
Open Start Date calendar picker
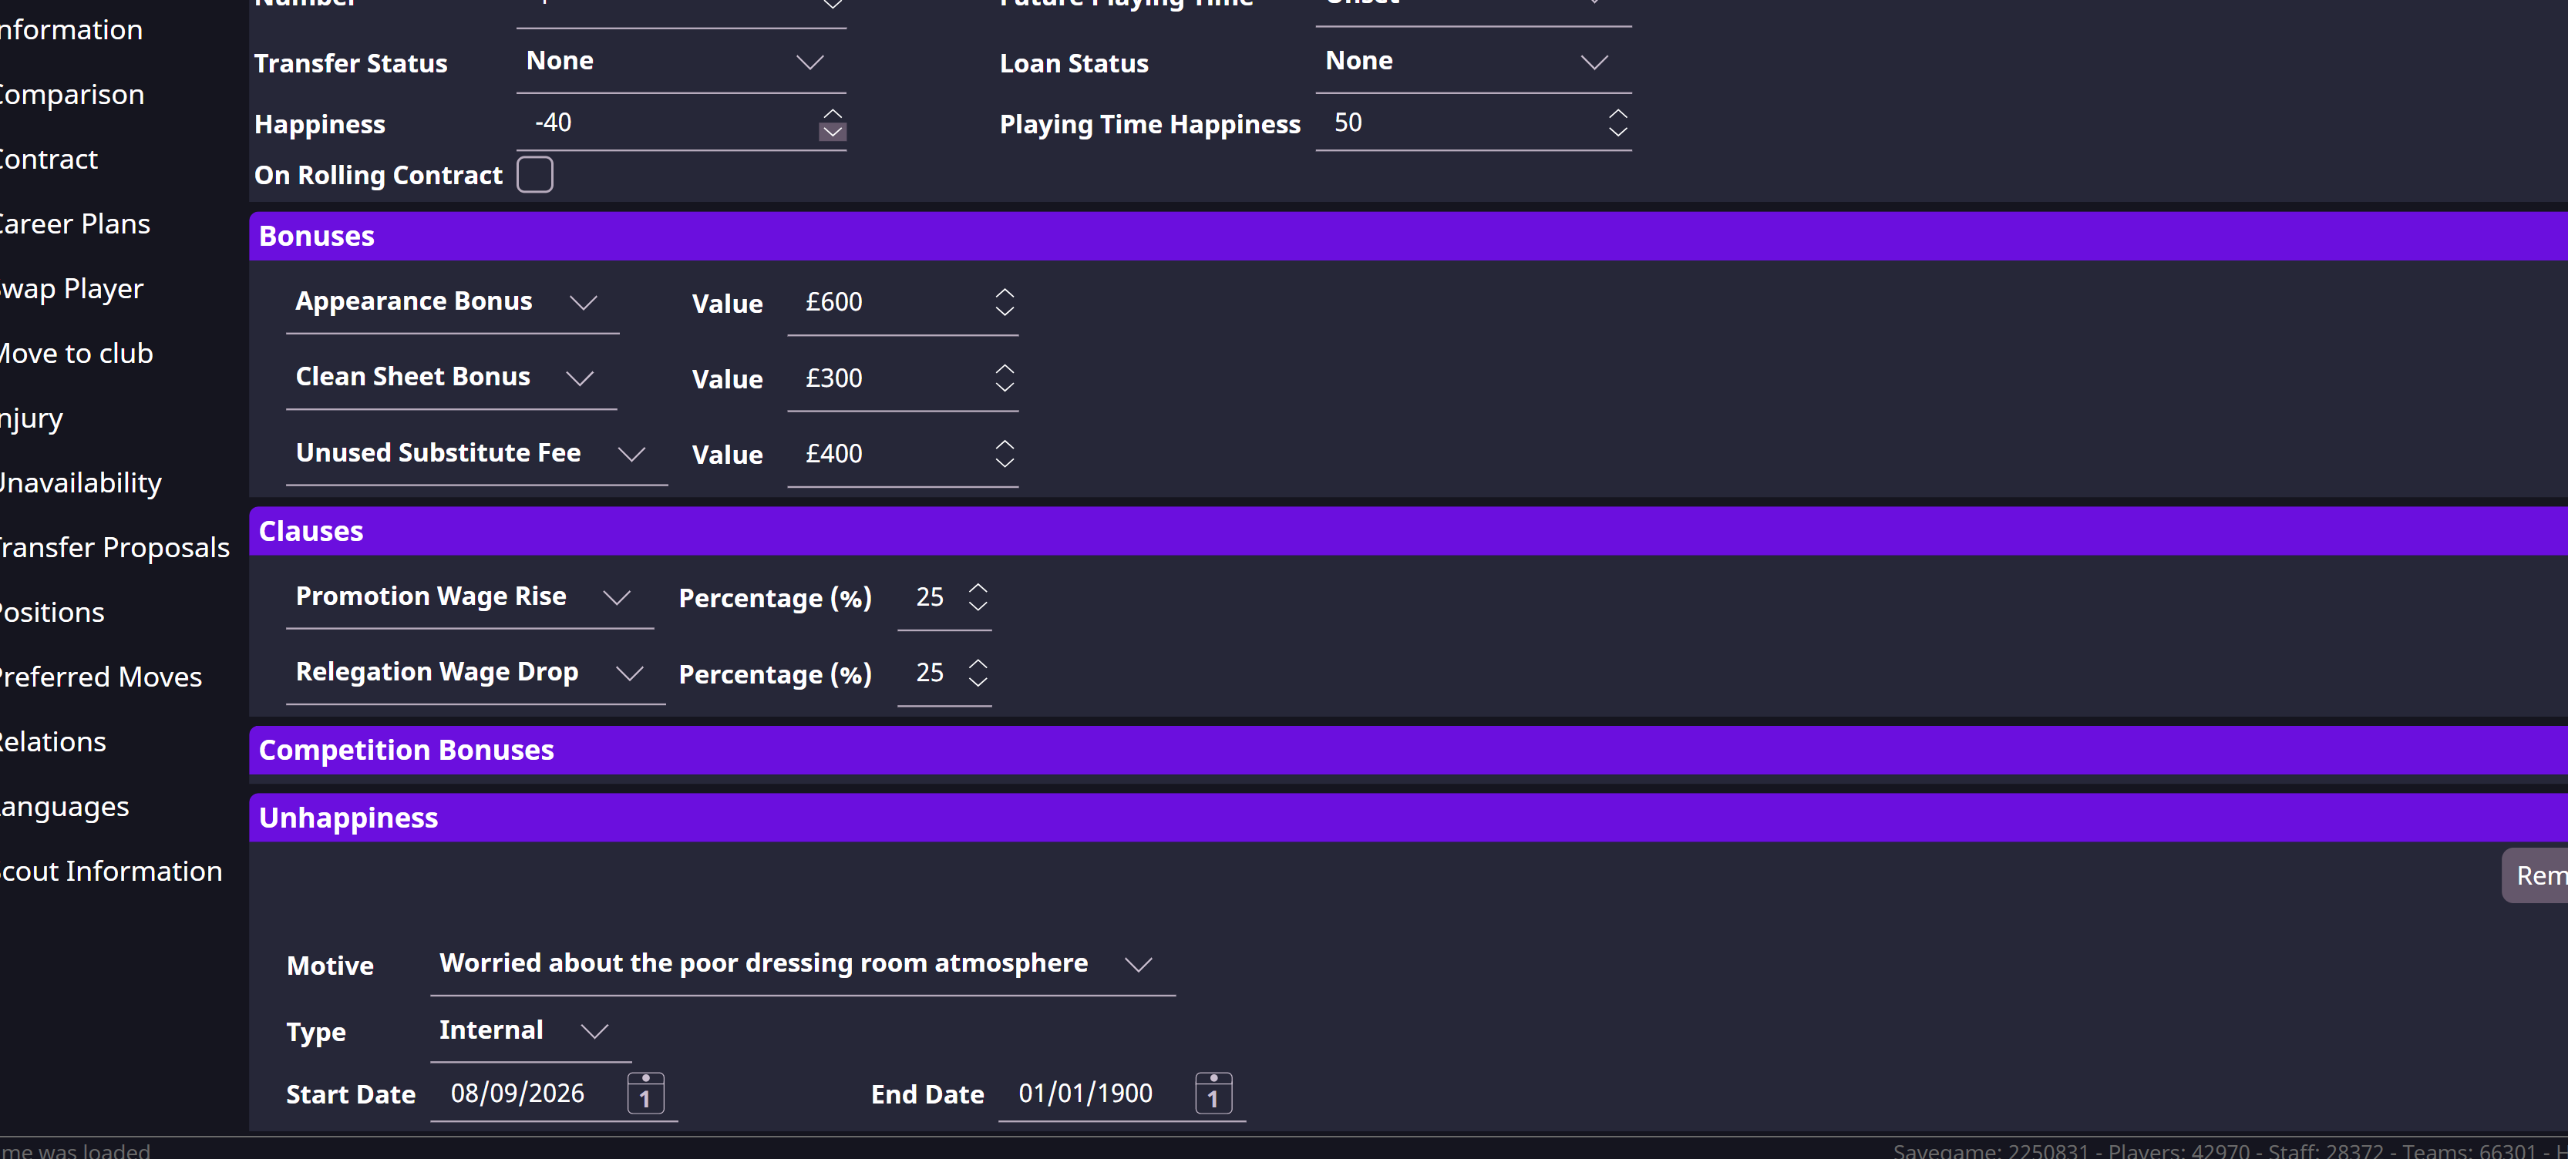645,1093
